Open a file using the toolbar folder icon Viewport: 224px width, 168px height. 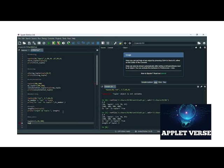(24, 43)
